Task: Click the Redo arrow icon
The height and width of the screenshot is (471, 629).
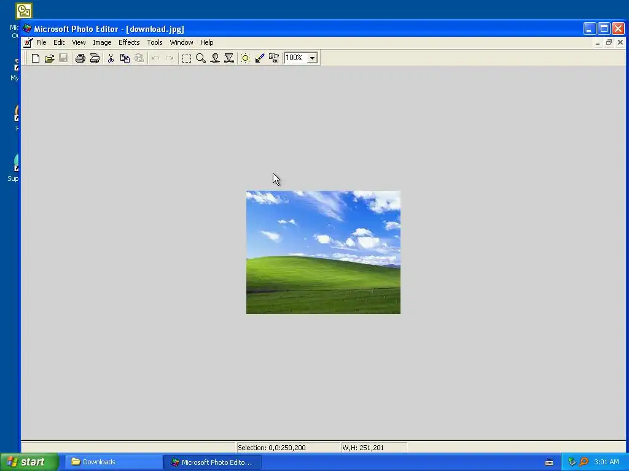Action: (170, 58)
